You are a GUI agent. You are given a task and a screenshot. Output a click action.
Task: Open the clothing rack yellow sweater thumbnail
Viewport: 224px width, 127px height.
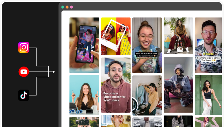[147, 95]
